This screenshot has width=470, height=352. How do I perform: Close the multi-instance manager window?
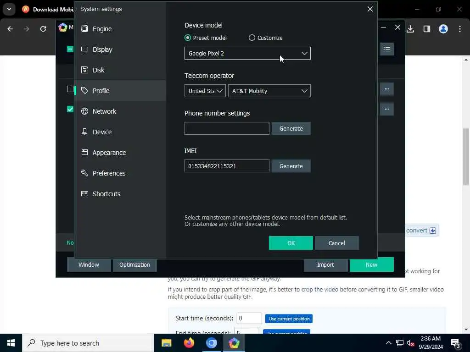(397, 27)
